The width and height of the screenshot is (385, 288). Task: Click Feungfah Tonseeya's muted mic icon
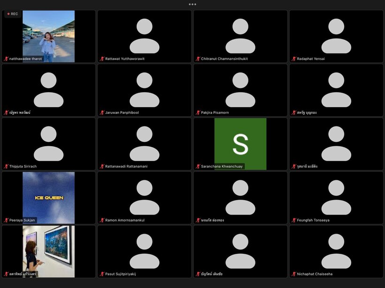coord(293,220)
